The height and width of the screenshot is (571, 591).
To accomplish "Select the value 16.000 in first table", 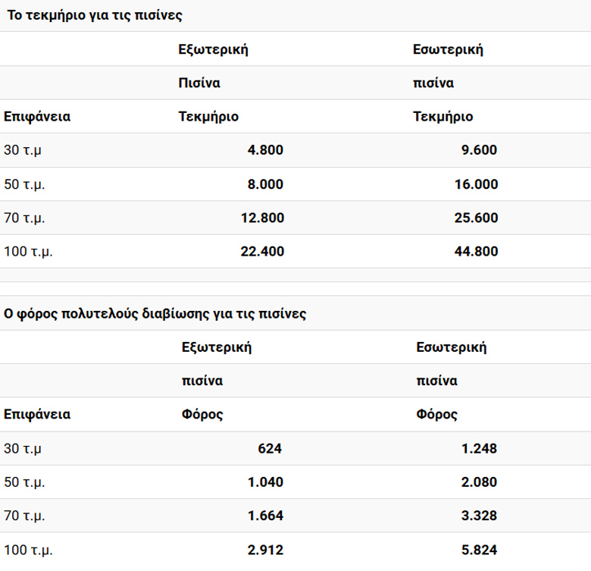I will tap(476, 184).
